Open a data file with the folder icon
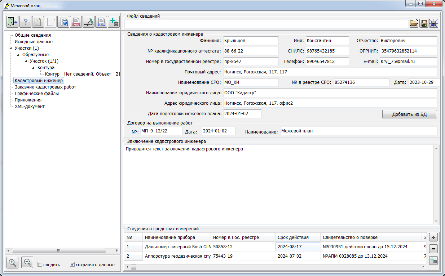This screenshot has height=276, width=445. (x=414, y=23)
